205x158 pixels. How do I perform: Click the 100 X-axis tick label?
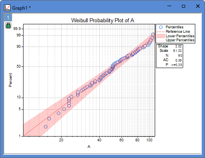[x=149, y=140]
